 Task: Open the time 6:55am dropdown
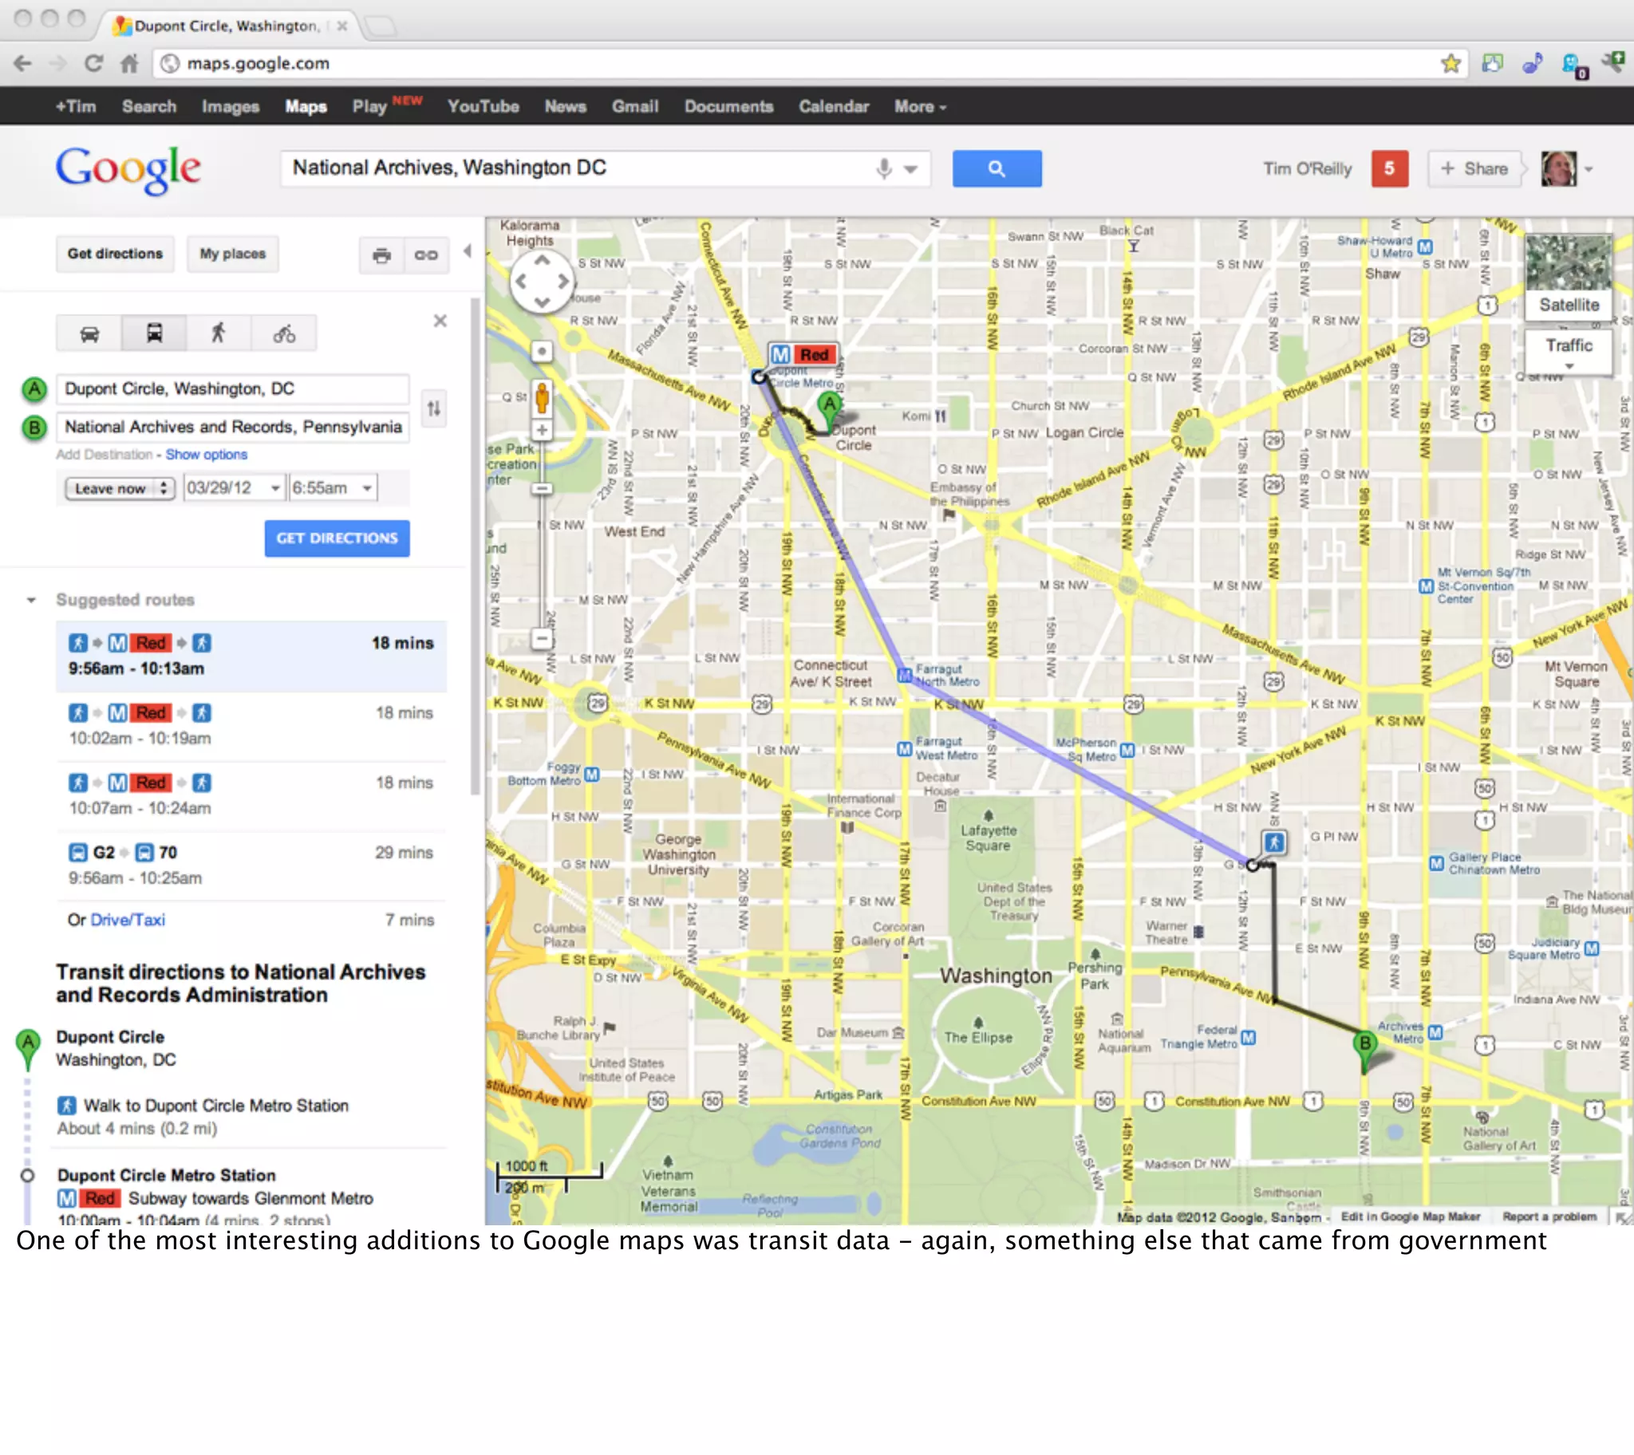333,487
